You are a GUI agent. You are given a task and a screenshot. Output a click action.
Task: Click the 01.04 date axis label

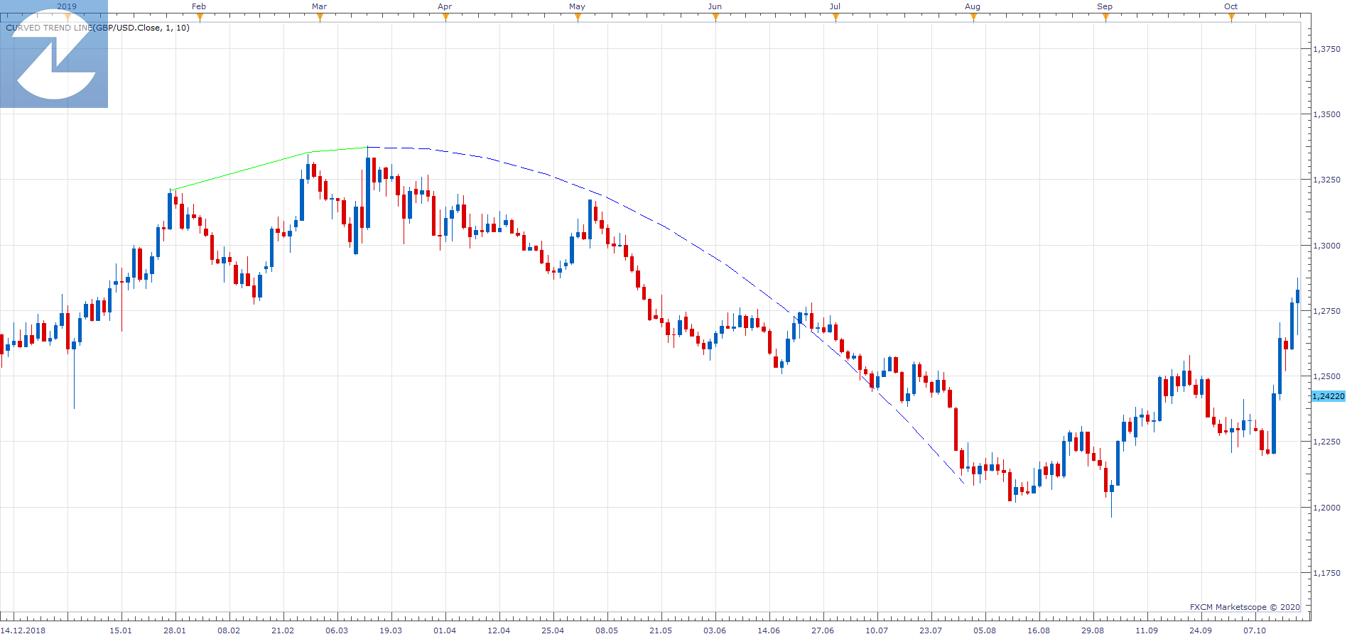coord(445,630)
